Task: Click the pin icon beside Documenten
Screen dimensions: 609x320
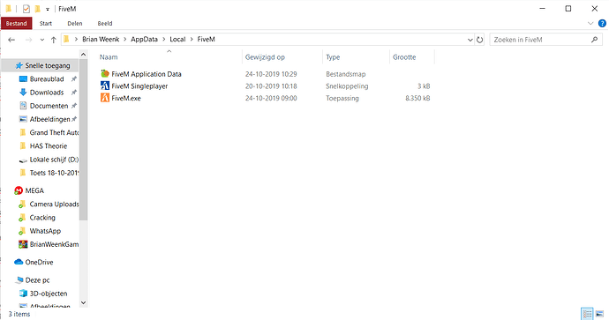Action: [74, 106]
